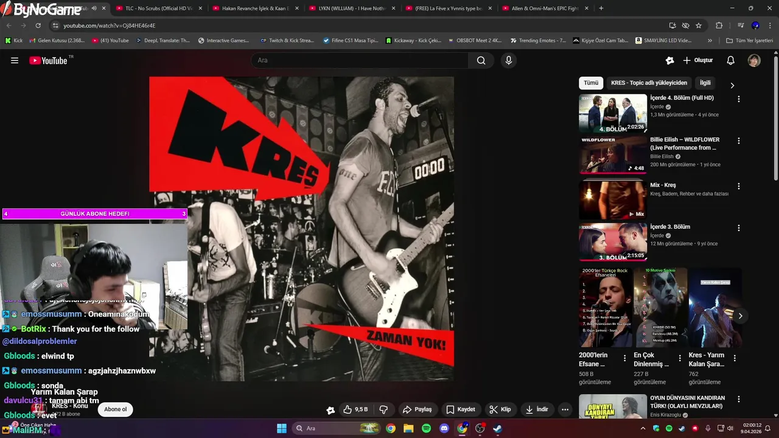Go to the YouTube home logo
This screenshot has width=779, height=438.
[x=48, y=60]
